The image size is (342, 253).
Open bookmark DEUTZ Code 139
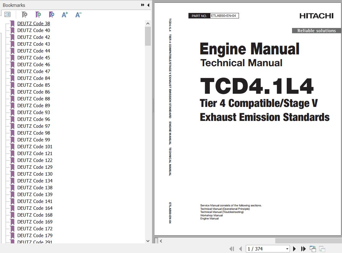coord(35,195)
